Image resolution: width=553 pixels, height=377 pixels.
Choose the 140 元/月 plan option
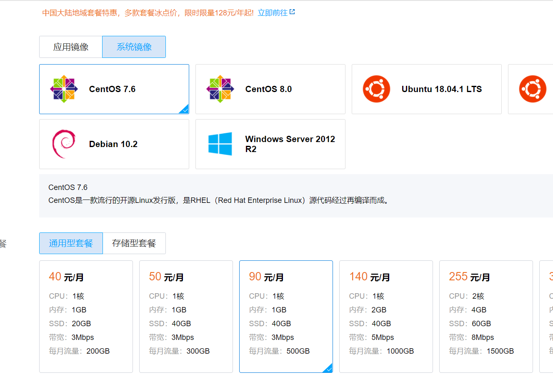pos(386,316)
